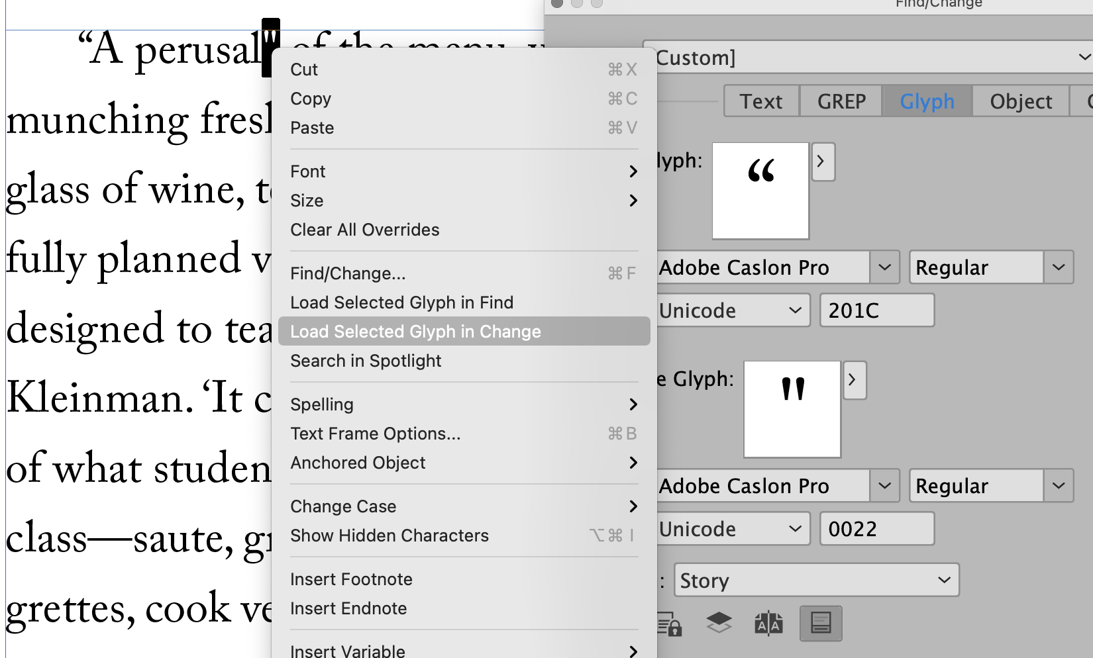
Task: Open the Unicode ID dropdown for the Find glyph
Action: [x=733, y=310]
